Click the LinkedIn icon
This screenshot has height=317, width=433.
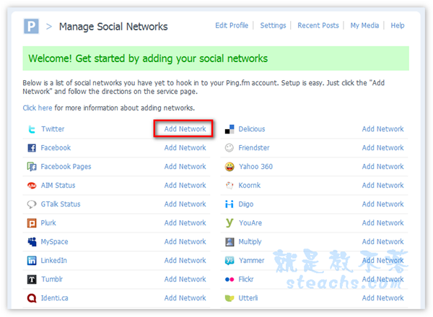pyautogui.click(x=32, y=261)
